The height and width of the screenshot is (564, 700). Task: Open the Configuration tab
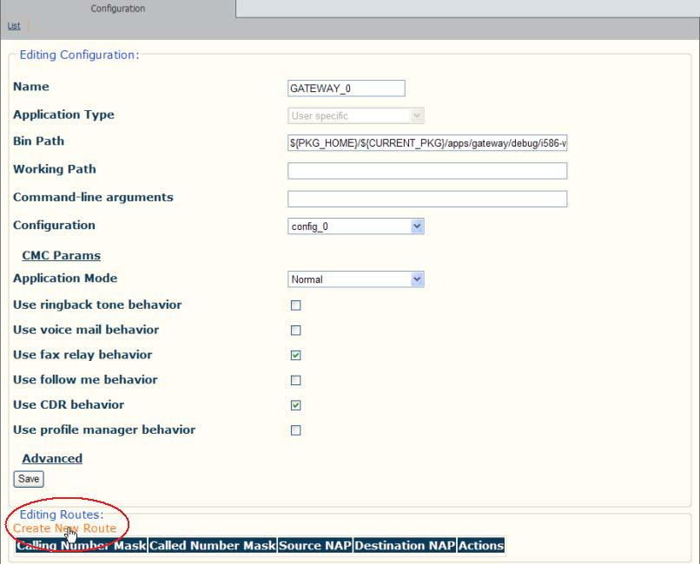[x=118, y=9]
